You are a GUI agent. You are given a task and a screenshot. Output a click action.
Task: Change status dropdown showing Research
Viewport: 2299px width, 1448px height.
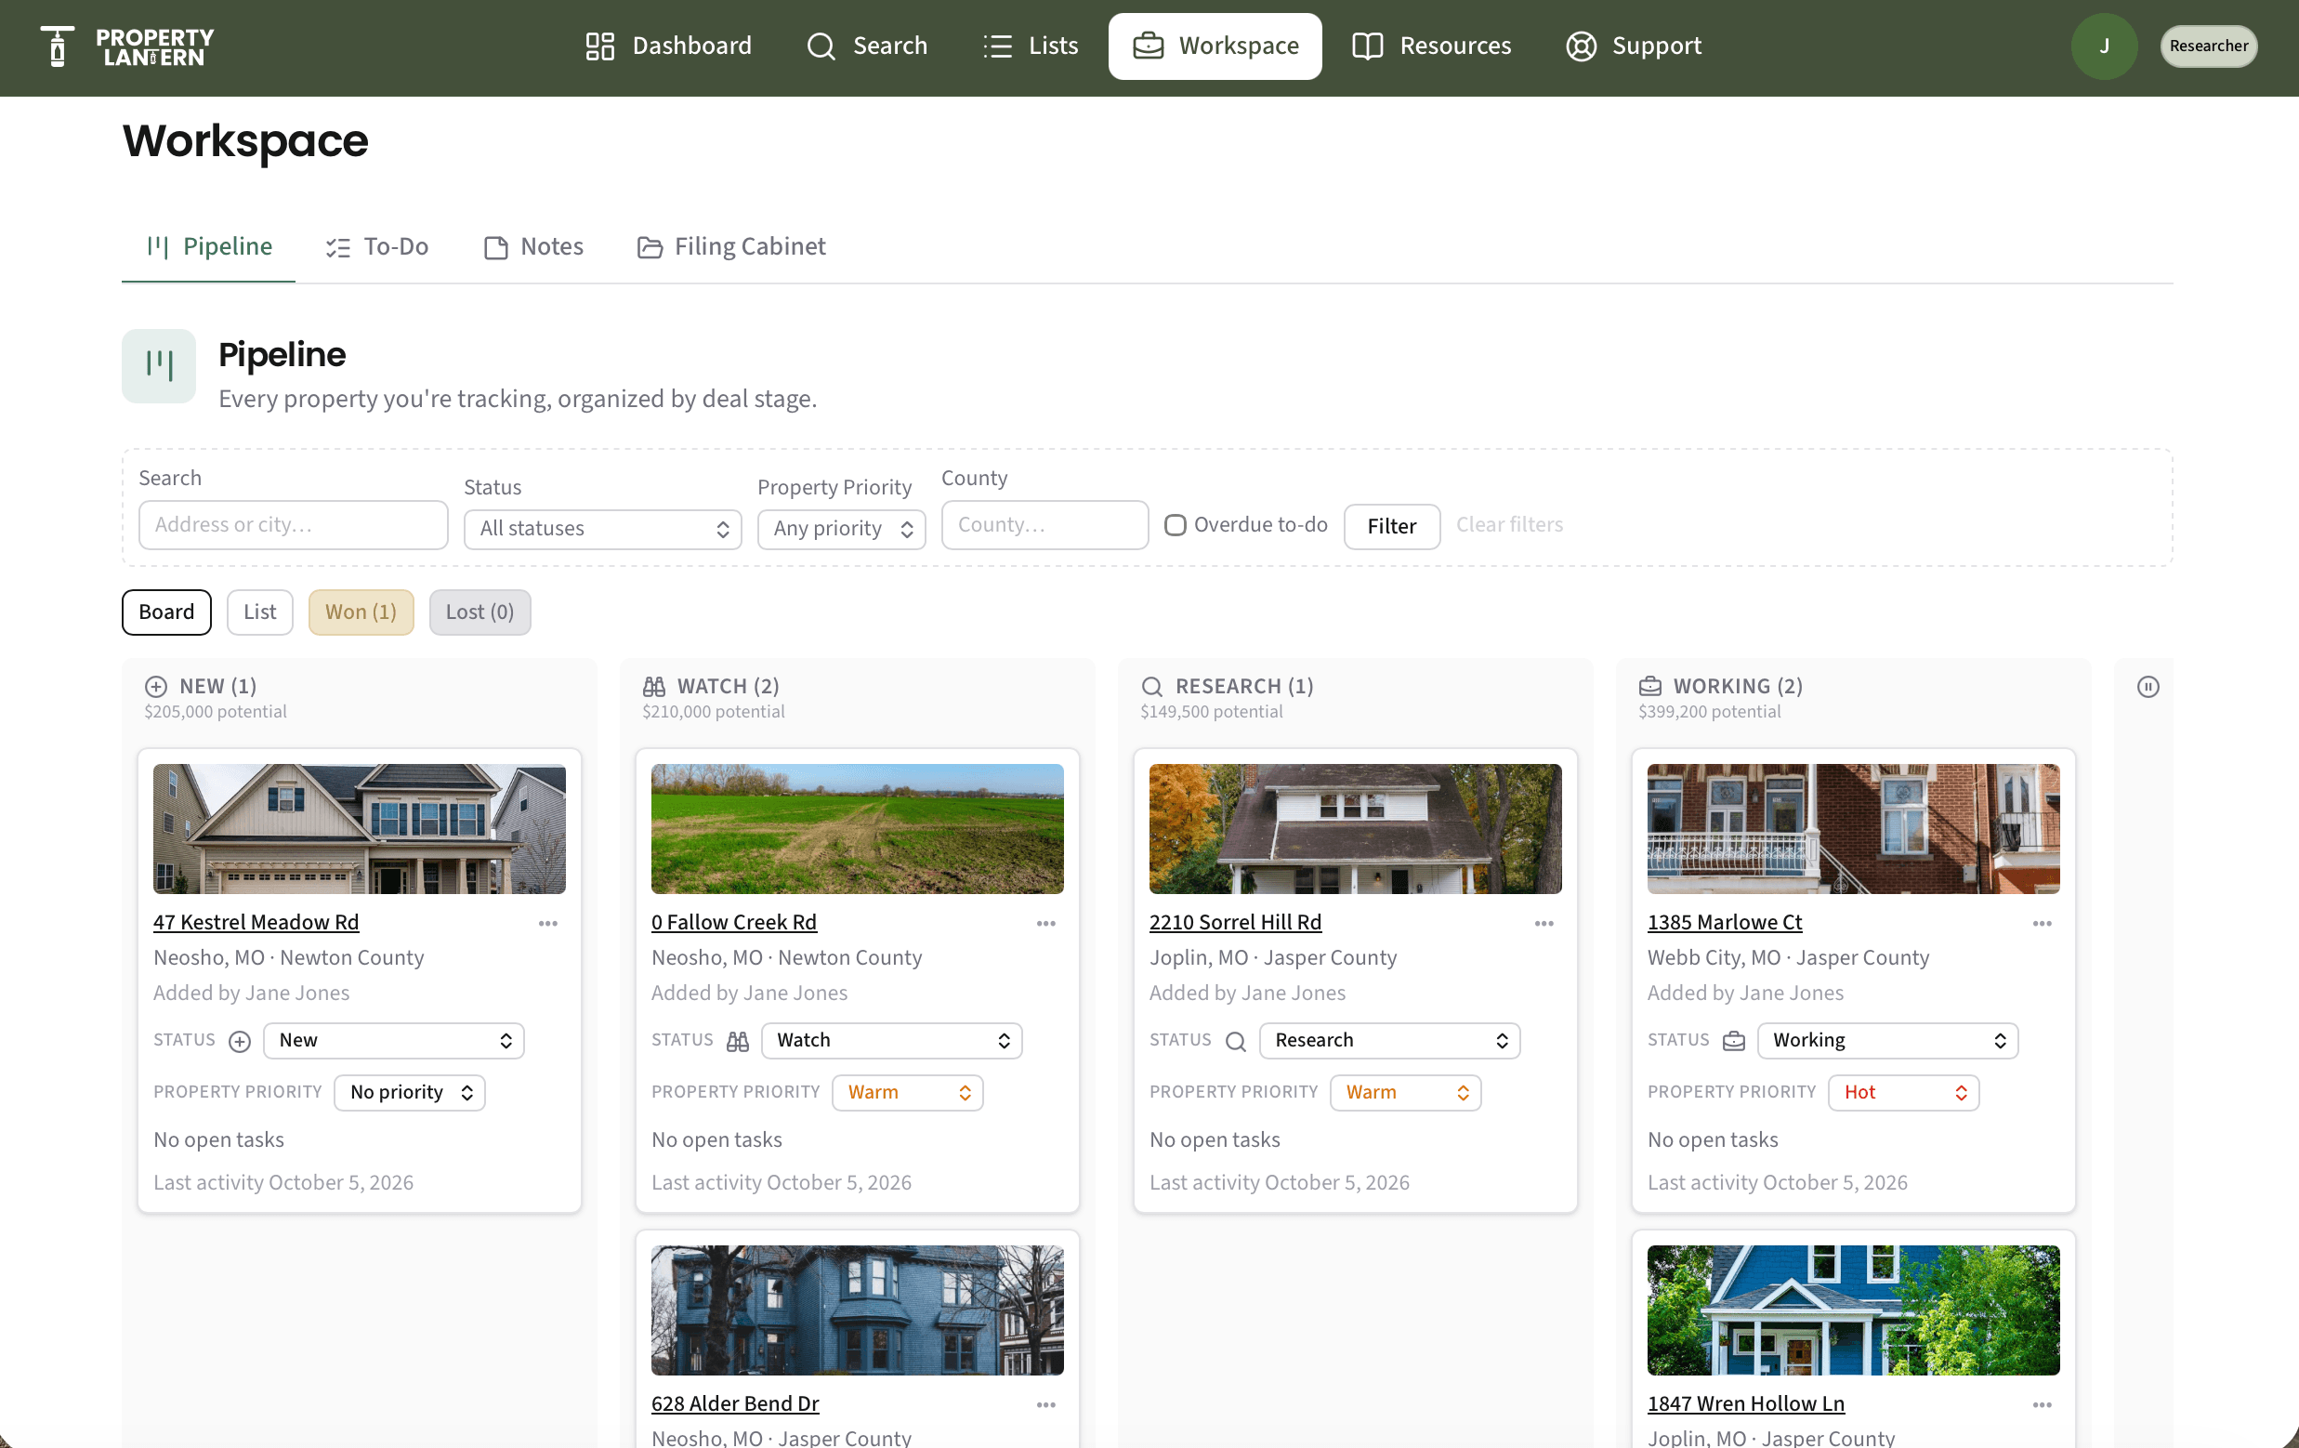(x=1390, y=1040)
